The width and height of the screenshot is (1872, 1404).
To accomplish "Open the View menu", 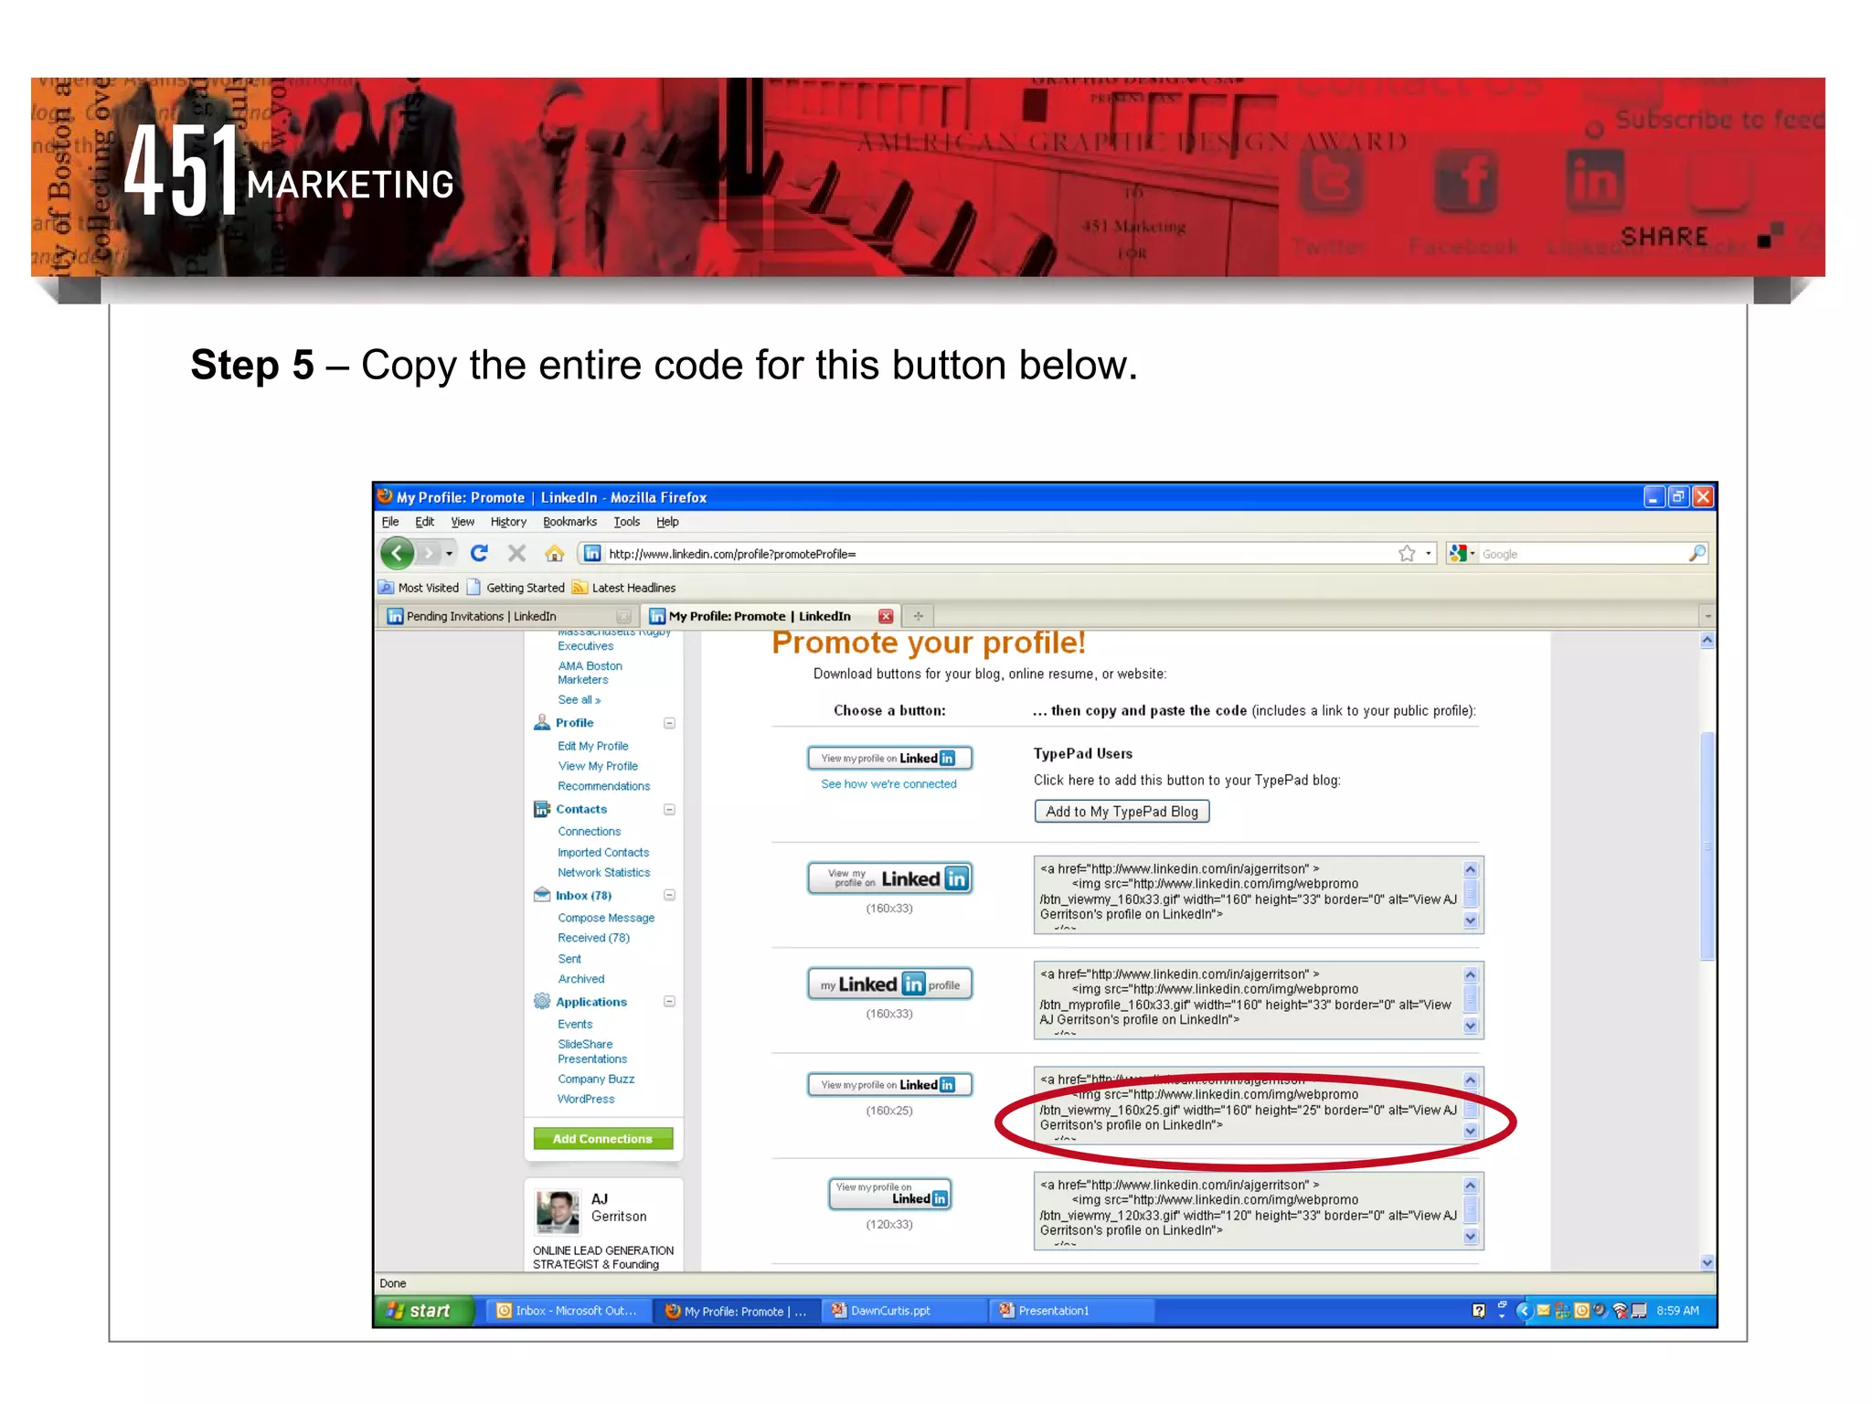I will (463, 522).
